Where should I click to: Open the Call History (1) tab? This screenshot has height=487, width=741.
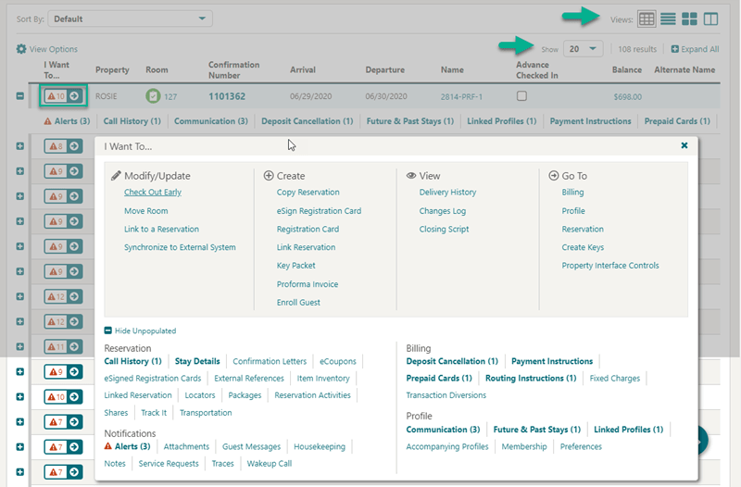pyautogui.click(x=132, y=121)
